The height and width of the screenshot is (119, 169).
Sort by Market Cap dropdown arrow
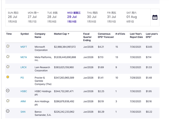(x=68, y=34)
